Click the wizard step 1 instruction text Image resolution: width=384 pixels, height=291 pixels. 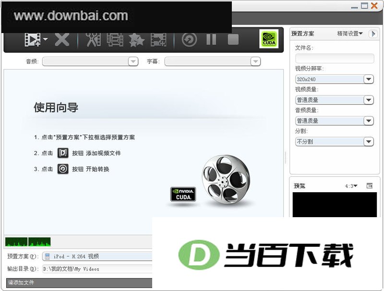[x=84, y=137]
